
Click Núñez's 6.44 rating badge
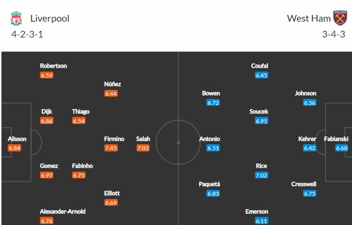(x=111, y=94)
